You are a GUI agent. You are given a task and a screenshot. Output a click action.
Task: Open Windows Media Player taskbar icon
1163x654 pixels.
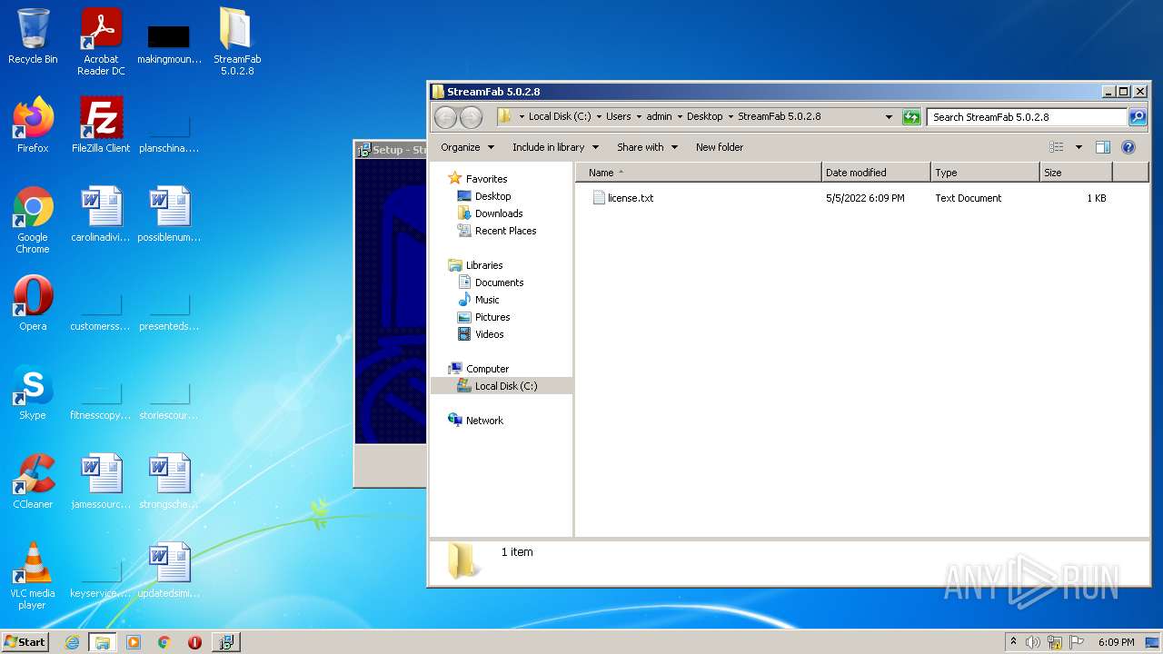tap(134, 642)
